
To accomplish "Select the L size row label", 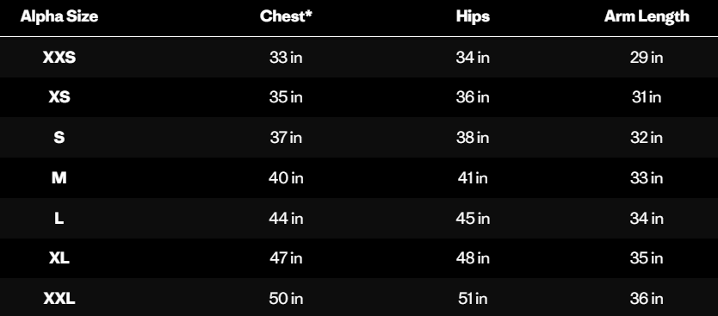I will point(59,218).
